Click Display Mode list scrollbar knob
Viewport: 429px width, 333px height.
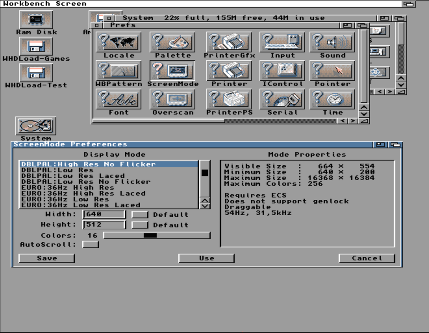pos(205,173)
